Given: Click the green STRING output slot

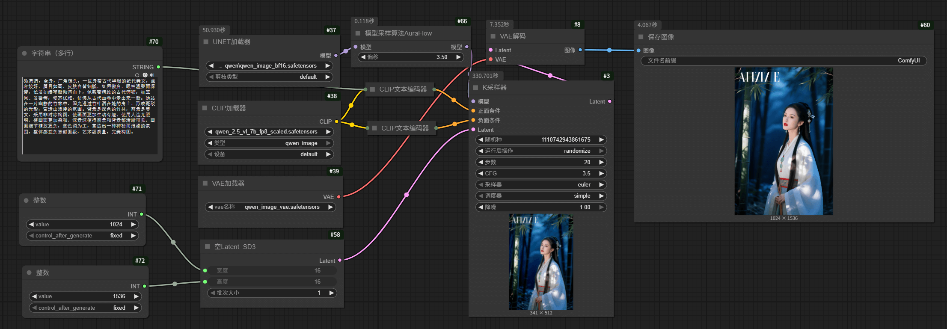Looking at the screenshot, I should tap(158, 67).
